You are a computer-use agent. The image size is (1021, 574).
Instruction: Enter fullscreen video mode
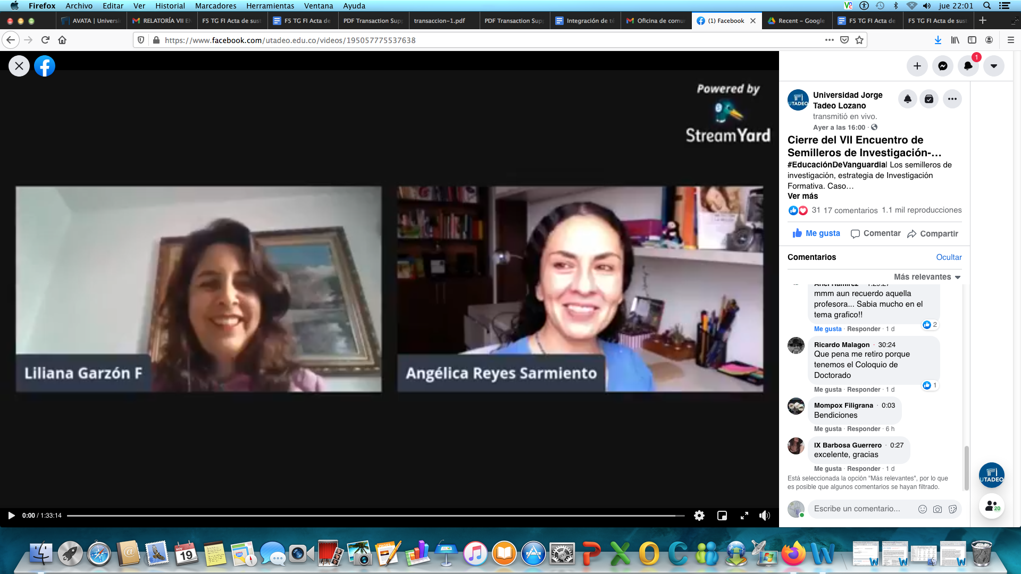(x=744, y=516)
